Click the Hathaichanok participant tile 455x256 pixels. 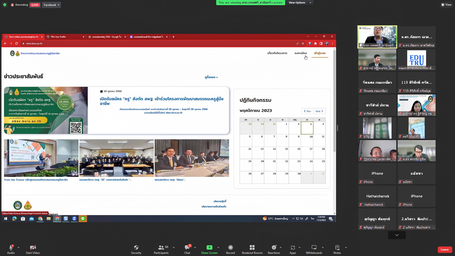pos(377,196)
